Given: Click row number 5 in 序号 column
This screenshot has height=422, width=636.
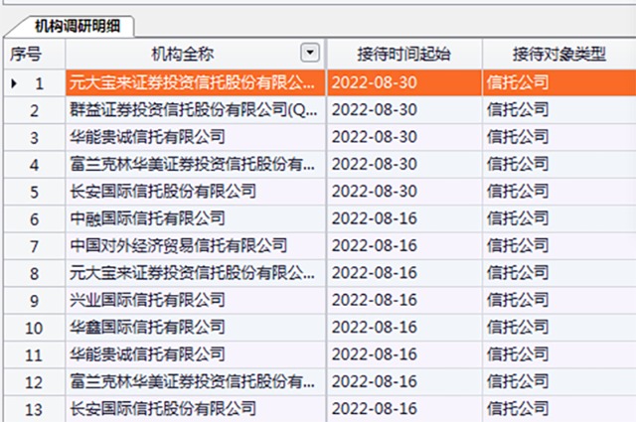Looking at the screenshot, I should (x=35, y=193).
